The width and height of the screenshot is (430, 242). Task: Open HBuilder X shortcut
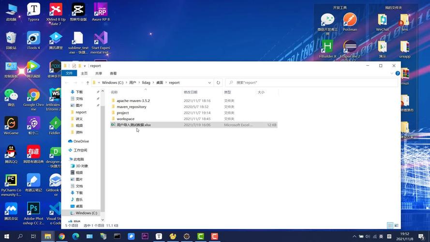(x=327, y=49)
